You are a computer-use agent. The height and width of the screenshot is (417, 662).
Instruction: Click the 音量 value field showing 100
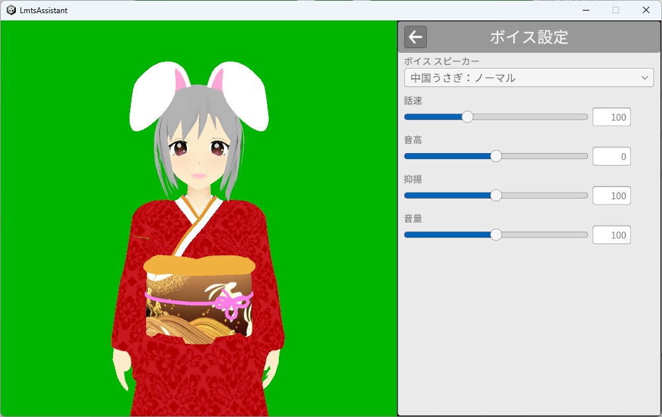[x=611, y=235]
